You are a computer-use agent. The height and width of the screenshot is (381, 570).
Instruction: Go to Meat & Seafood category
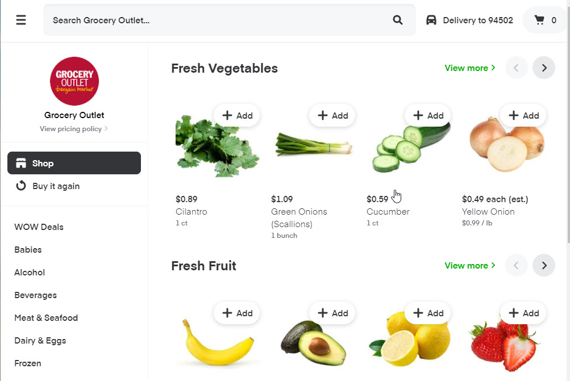tap(46, 318)
